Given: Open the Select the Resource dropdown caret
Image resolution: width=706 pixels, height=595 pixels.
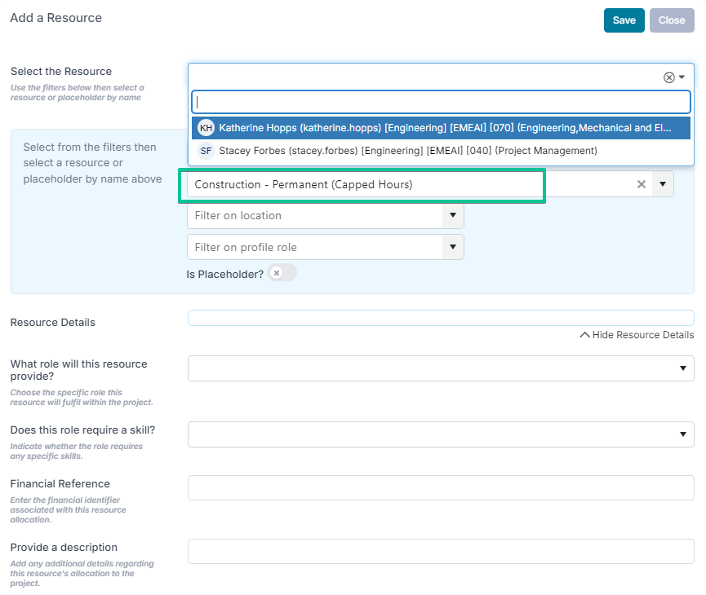Looking at the screenshot, I should coord(682,77).
